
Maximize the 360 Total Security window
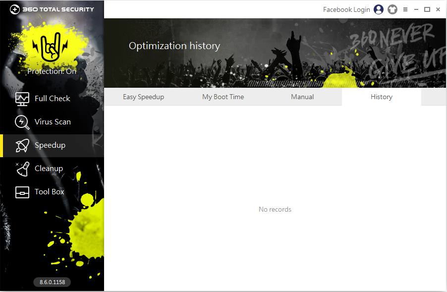[427, 9]
